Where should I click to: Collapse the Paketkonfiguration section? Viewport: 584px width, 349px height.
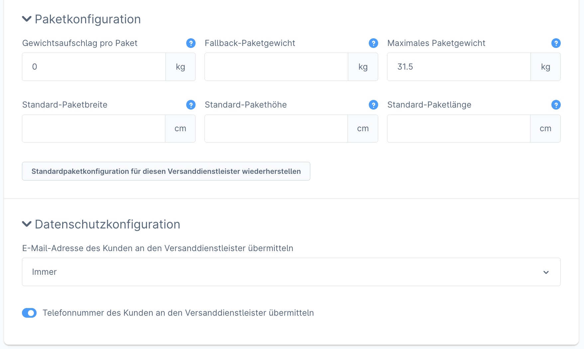(x=27, y=19)
